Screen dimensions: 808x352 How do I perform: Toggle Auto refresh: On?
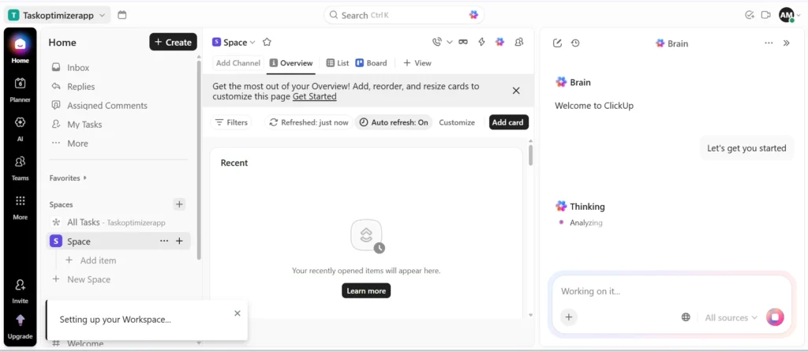click(x=394, y=122)
